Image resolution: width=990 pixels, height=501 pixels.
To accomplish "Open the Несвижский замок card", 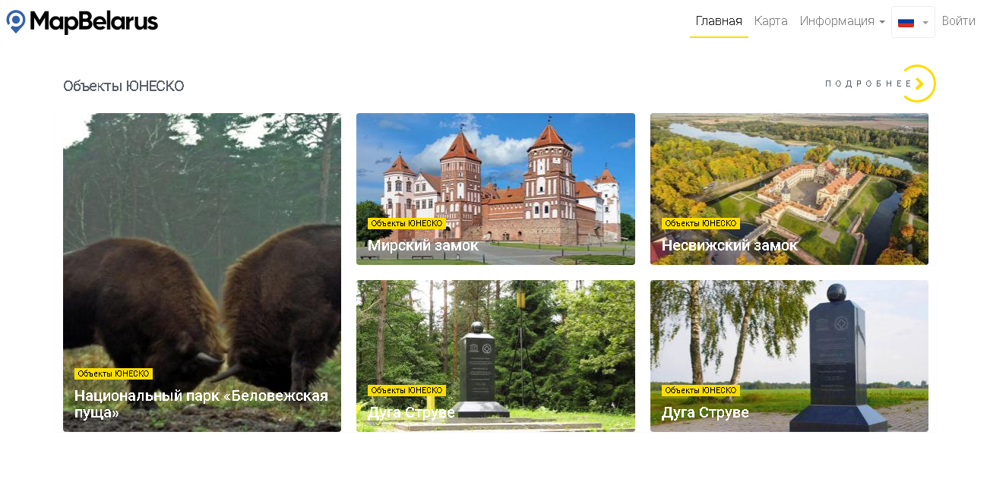I will click(x=789, y=189).
